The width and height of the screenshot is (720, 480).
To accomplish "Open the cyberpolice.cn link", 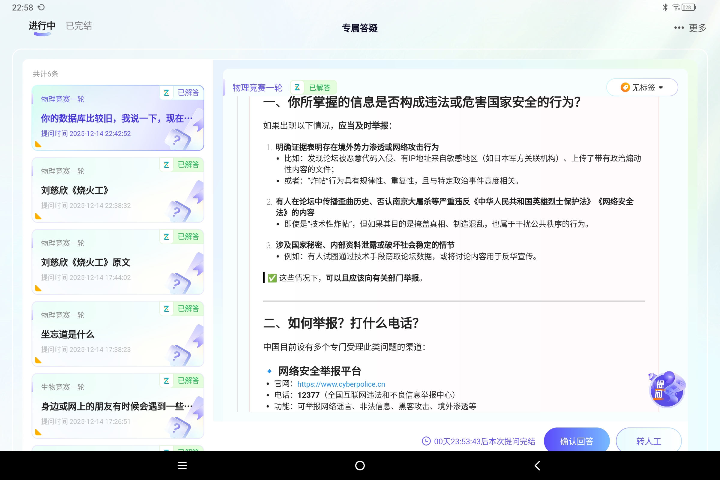I will tap(341, 384).
